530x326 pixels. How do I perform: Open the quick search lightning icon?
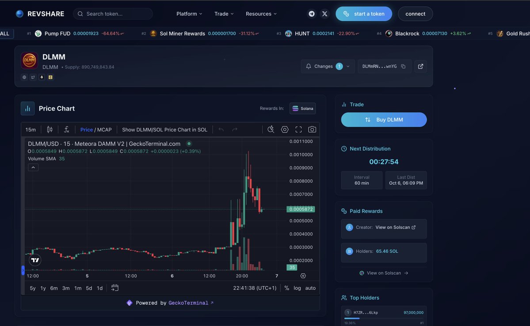click(271, 130)
